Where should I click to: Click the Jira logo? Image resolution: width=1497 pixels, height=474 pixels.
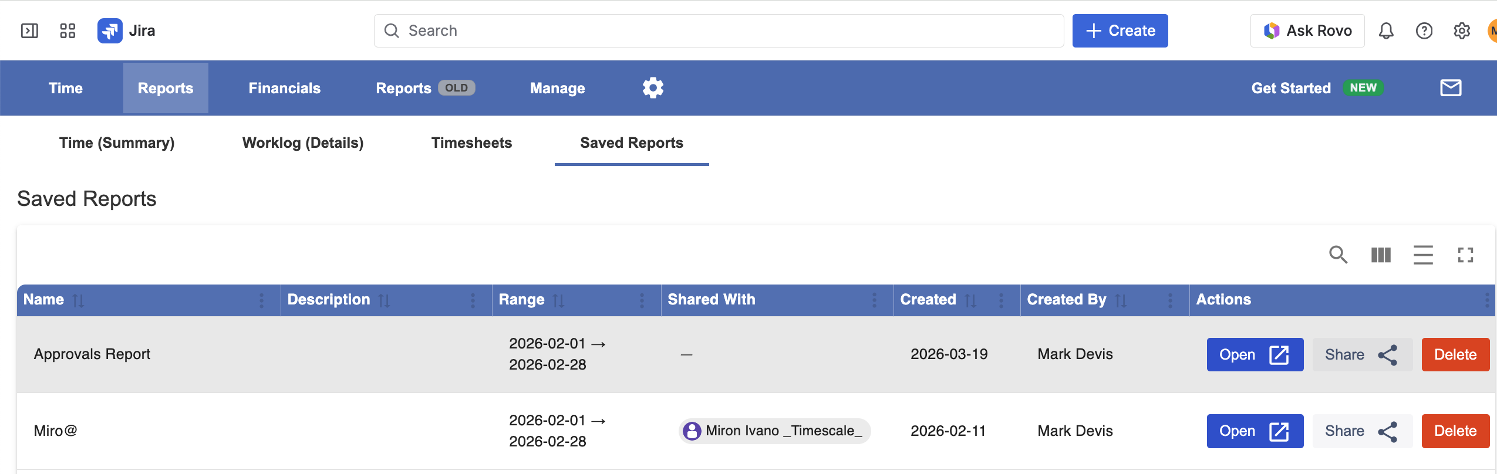click(126, 31)
